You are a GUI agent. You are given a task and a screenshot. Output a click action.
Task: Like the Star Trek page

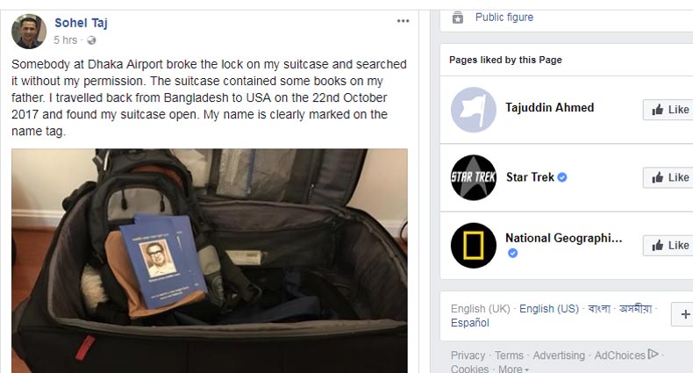pyautogui.click(x=668, y=177)
